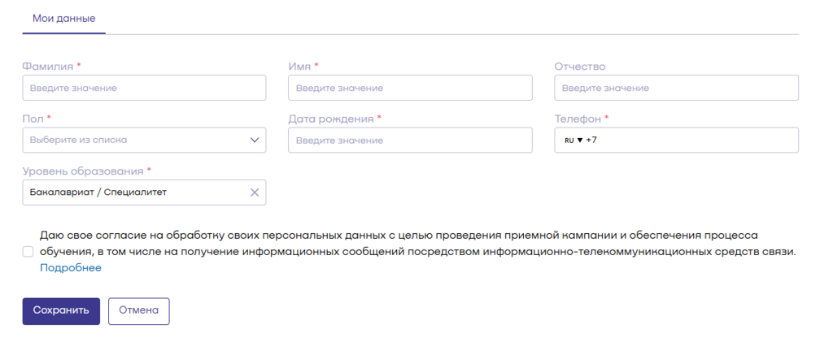The width and height of the screenshot is (833, 342).
Task: Open the RU country code selector
Action: tap(574, 141)
